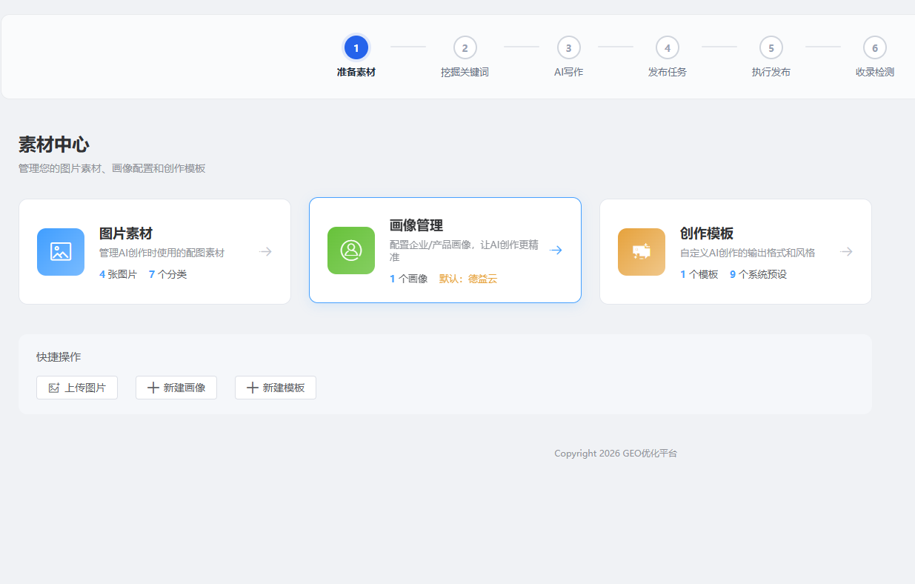915x584 pixels.
Task: Select step 2 挖掘关键词 in the progress bar
Action: pos(465,47)
